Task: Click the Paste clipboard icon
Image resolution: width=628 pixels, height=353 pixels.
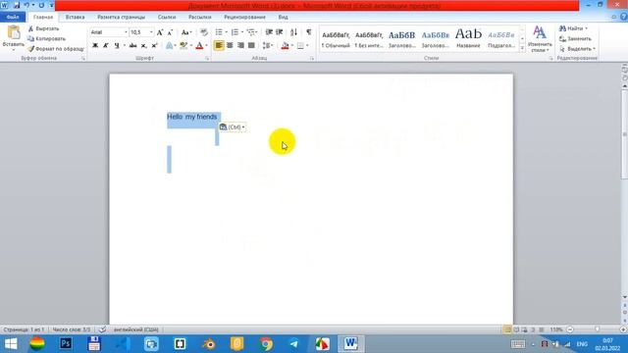Action: (x=13, y=32)
